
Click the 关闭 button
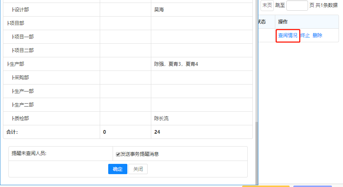(x=138, y=169)
